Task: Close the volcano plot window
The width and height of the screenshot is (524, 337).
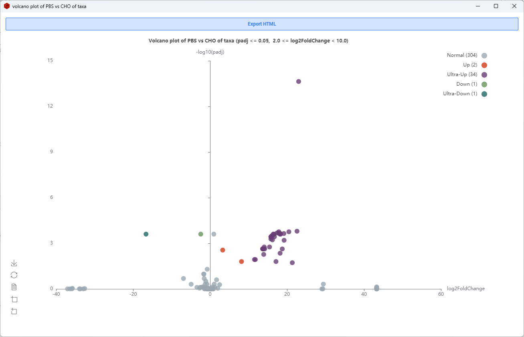Action: (514, 6)
